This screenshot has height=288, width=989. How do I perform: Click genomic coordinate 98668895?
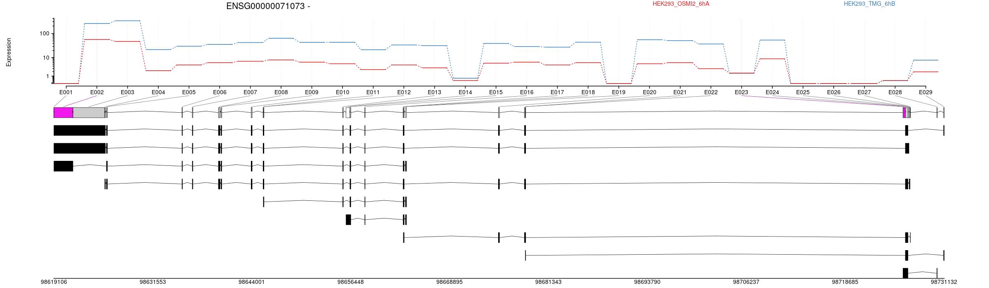point(449,282)
